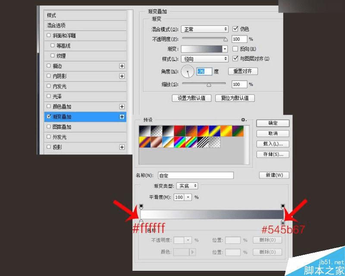345x276 pixels.
Task: Pick the full spectrum gradient preset
Action: [179, 142]
